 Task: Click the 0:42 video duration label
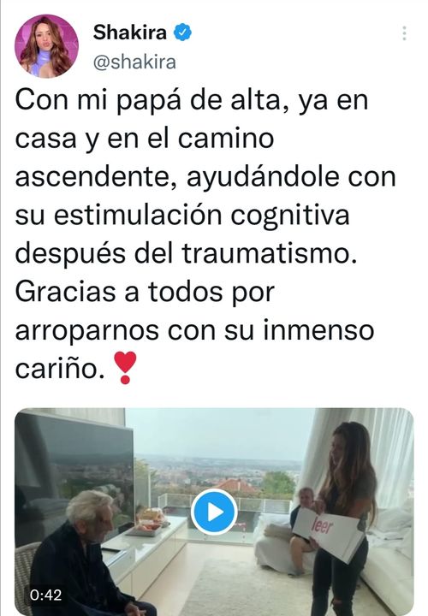[46, 595]
